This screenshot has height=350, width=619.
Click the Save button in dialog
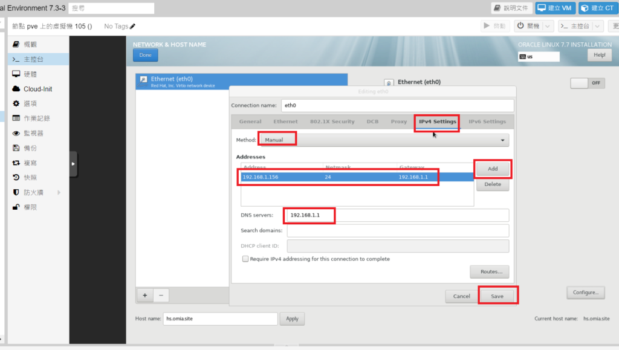tap(497, 296)
